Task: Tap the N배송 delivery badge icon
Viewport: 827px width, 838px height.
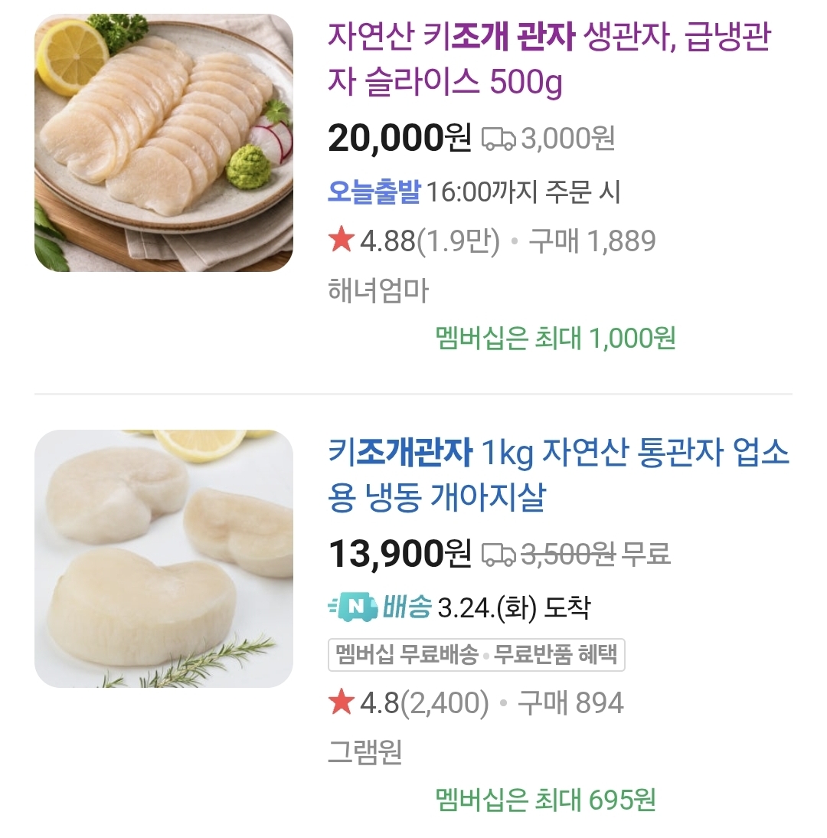Action: coord(353,607)
